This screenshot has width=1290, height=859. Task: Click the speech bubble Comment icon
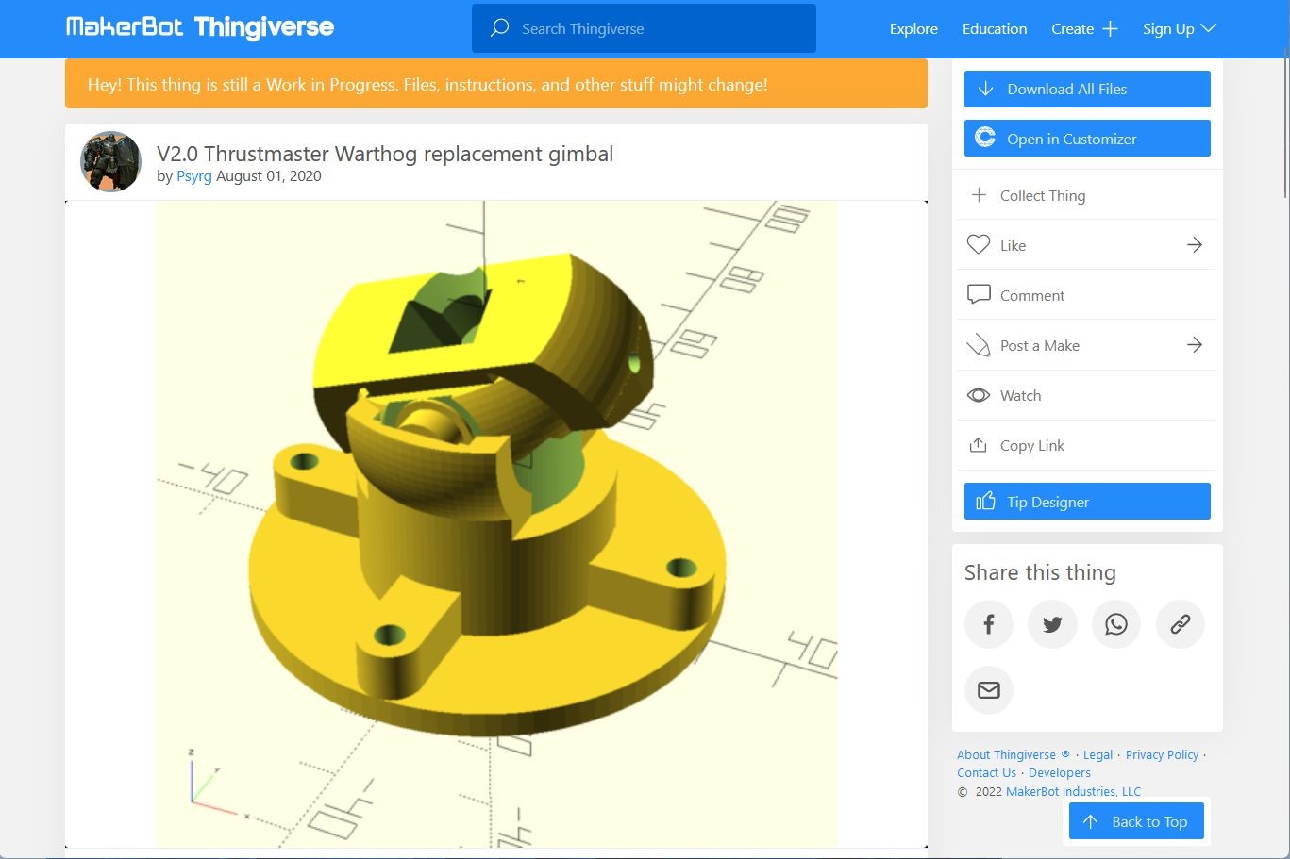tap(979, 294)
